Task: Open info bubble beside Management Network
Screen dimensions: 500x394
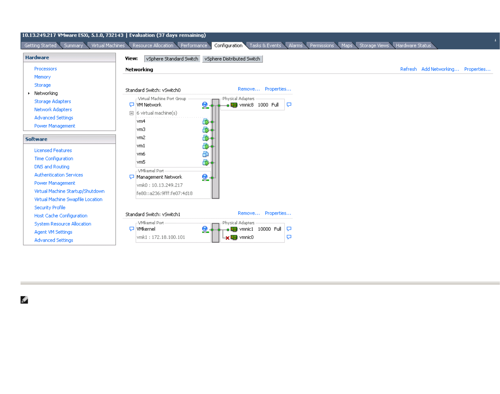Action: pos(132,177)
